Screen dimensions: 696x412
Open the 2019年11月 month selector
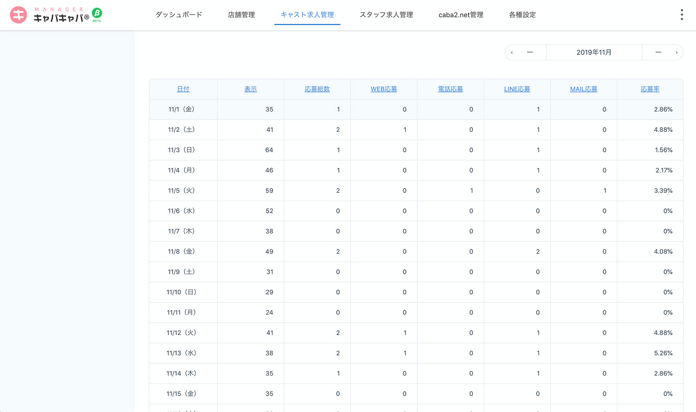pyautogui.click(x=594, y=53)
